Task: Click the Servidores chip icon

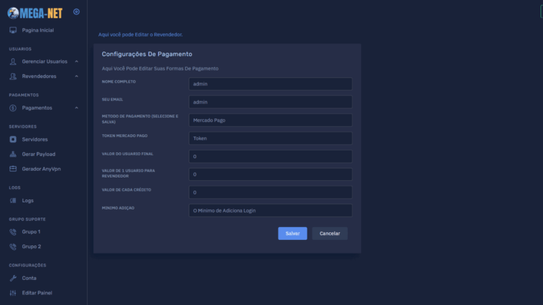Action: pyautogui.click(x=13, y=140)
